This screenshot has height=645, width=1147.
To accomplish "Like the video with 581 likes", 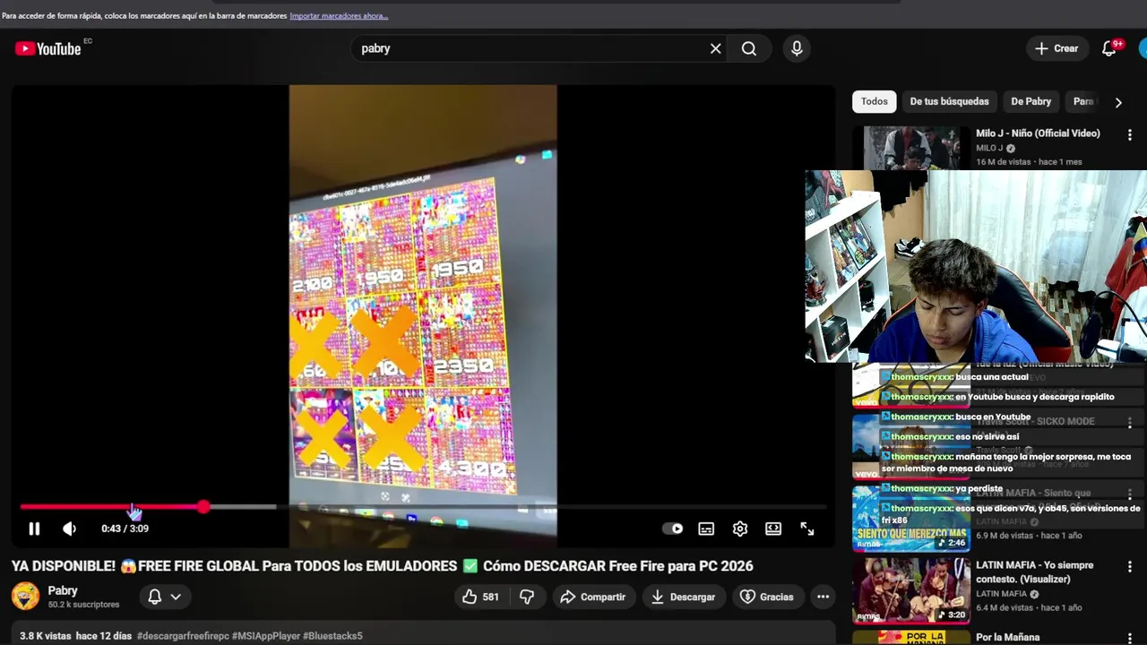I will pos(481,597).
